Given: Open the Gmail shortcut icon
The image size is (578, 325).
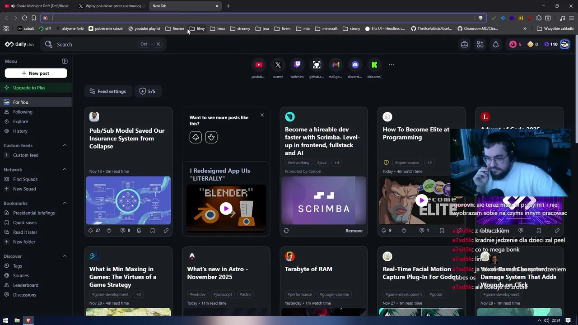Looking at the screenshot, I should pos(336,65).
